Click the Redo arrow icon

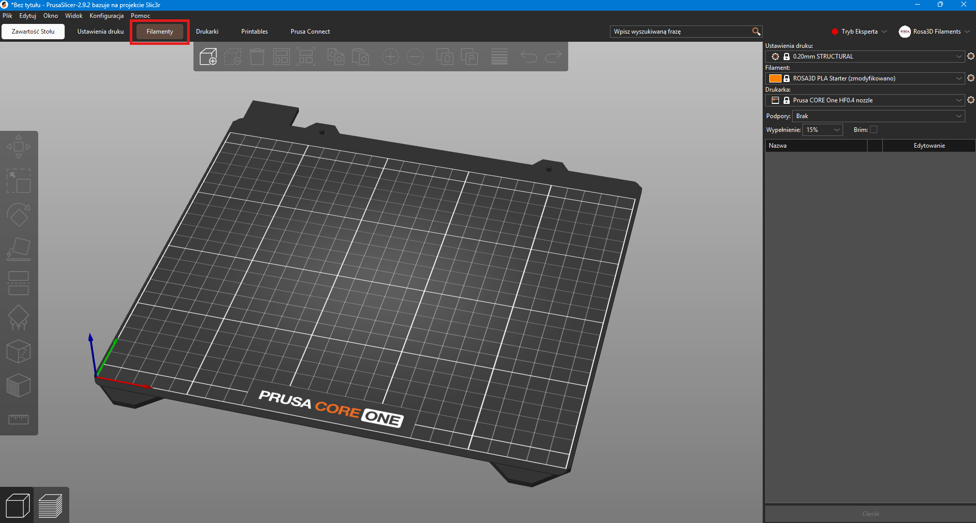[553, 57]
